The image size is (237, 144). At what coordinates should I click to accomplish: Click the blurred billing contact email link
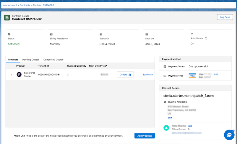(187, 133)
